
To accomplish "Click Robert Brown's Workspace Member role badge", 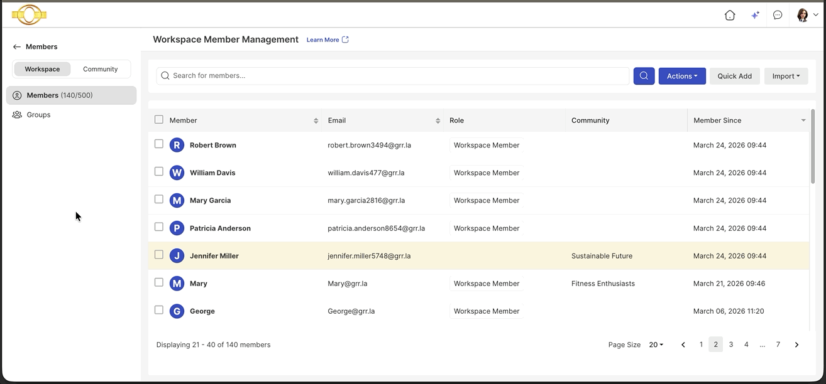I will pos(487,145).
